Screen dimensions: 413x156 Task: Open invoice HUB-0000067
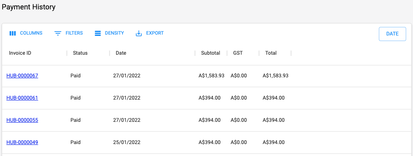point(22,76)
